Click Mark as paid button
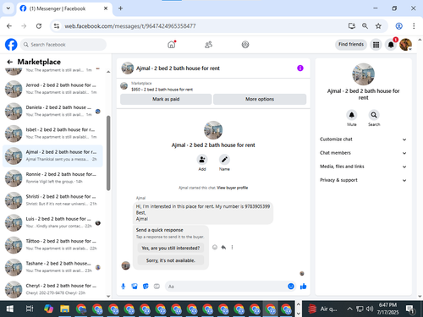Image resolution: width=423 pixels, height=317 pixels. [x=166, y=99]
